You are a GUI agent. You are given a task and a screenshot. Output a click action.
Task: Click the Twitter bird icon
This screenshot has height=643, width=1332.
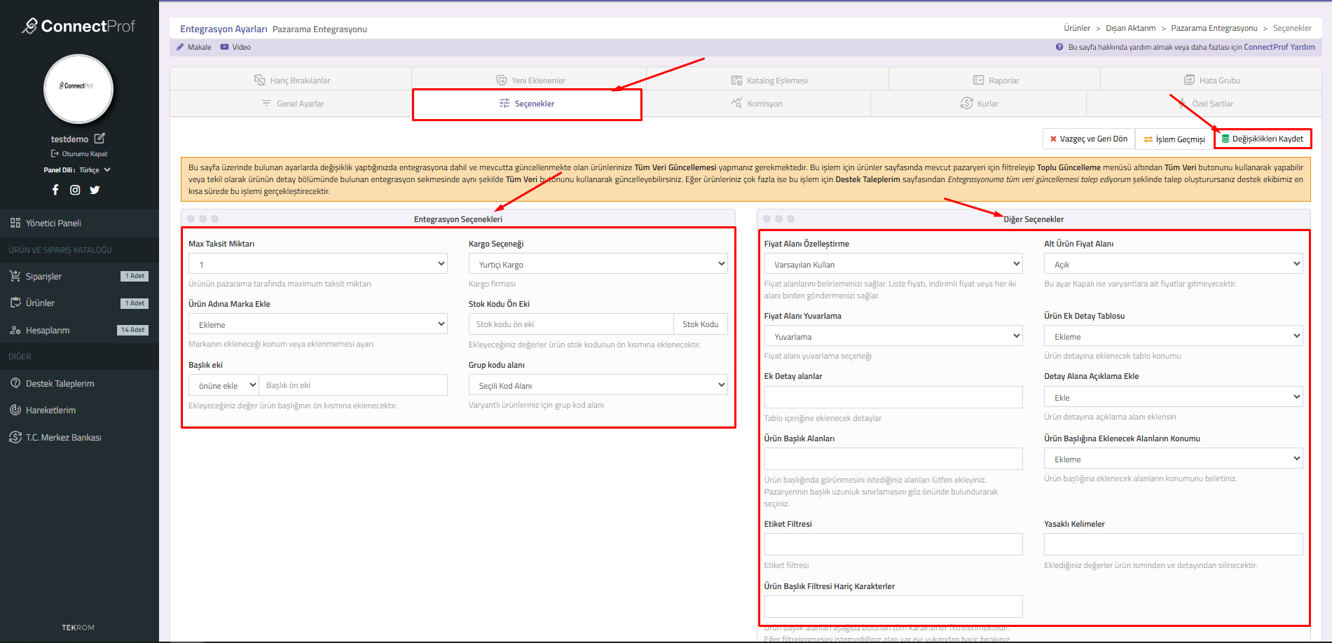click(95, 190)
